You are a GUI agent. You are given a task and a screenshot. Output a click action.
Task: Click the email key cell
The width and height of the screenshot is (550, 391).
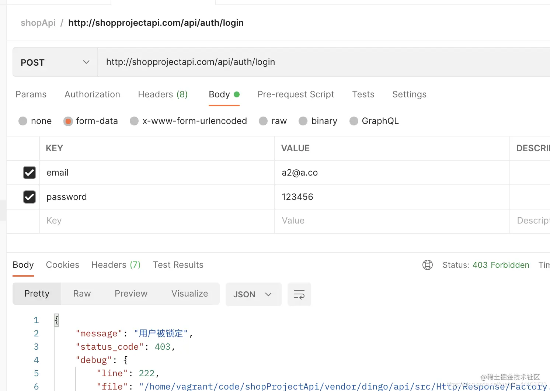pos(157,173)
